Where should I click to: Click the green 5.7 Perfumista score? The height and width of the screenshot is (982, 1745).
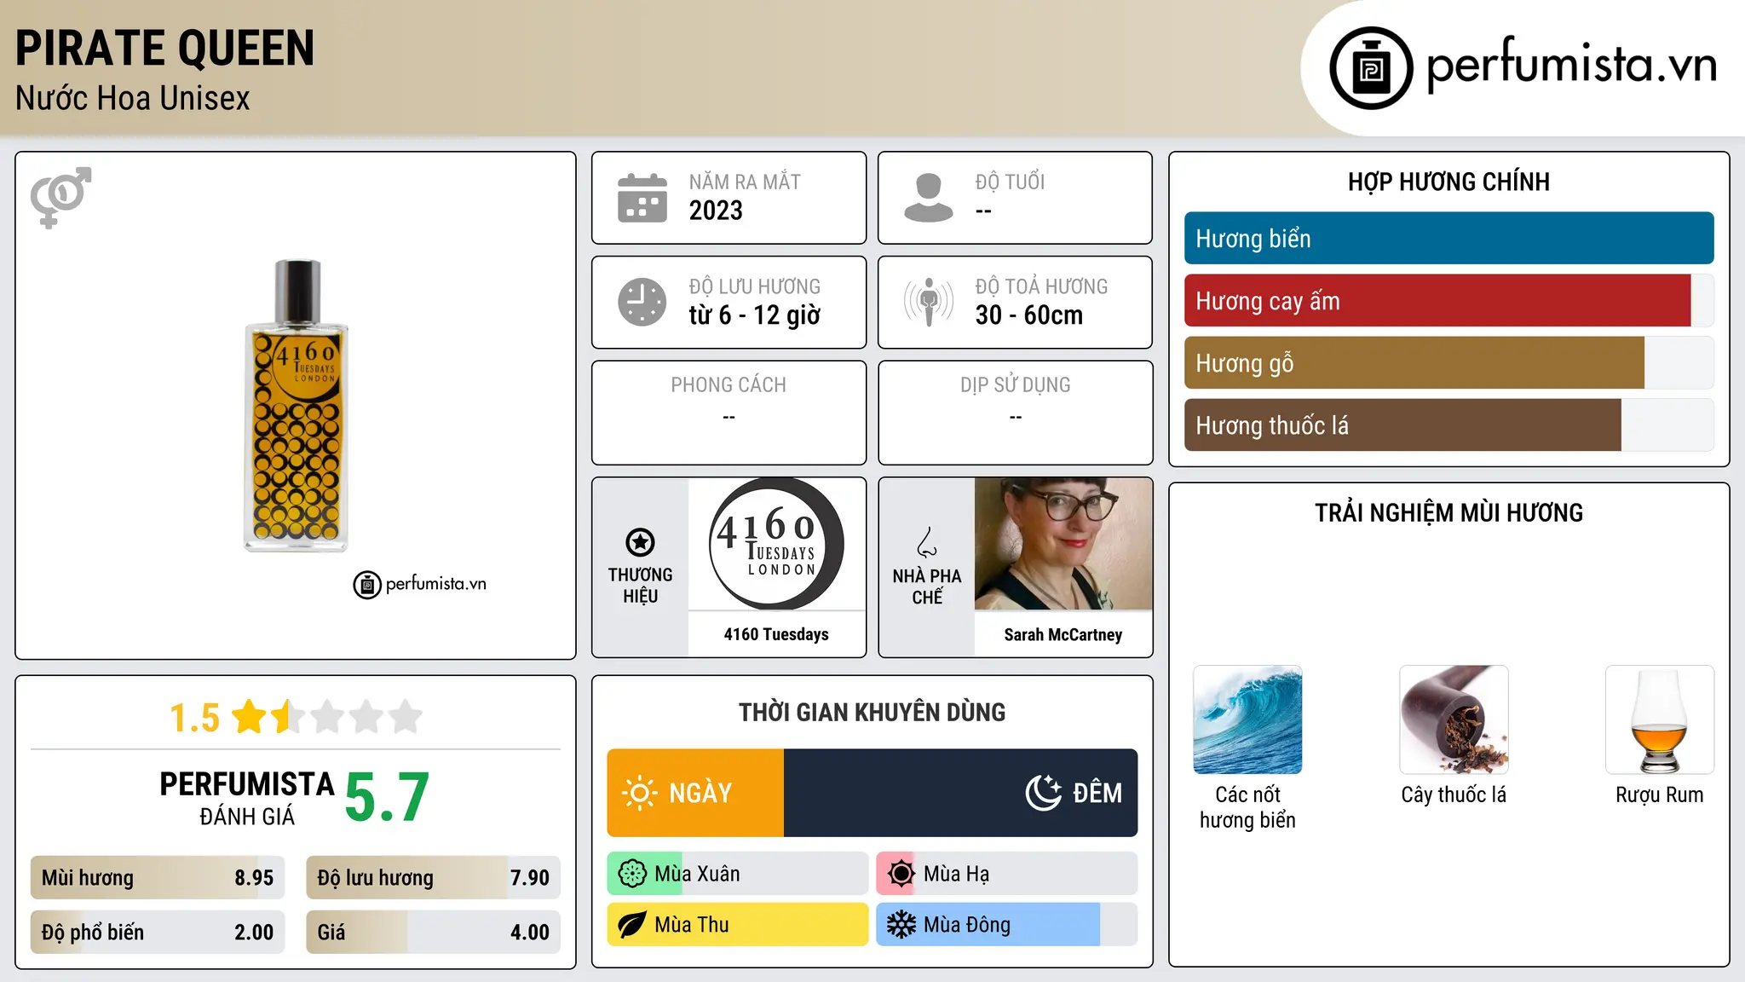coord(387,798)
